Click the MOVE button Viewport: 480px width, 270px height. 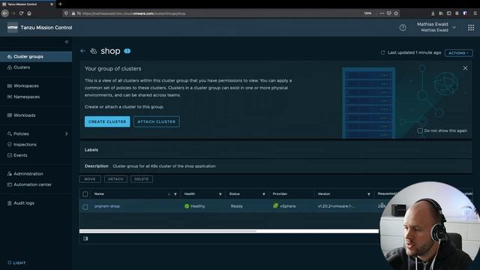90,179
